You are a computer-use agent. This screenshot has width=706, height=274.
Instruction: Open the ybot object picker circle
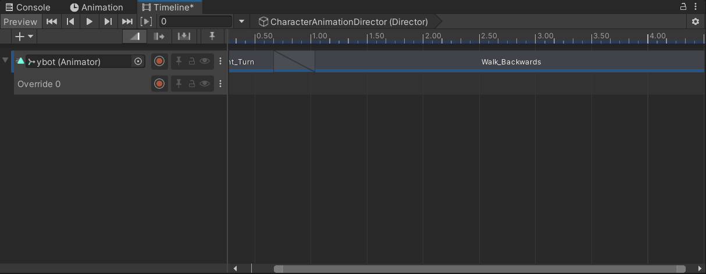click(138, 62)
